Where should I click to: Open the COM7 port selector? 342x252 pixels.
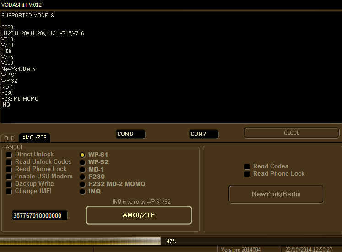(x=204, y=134)
